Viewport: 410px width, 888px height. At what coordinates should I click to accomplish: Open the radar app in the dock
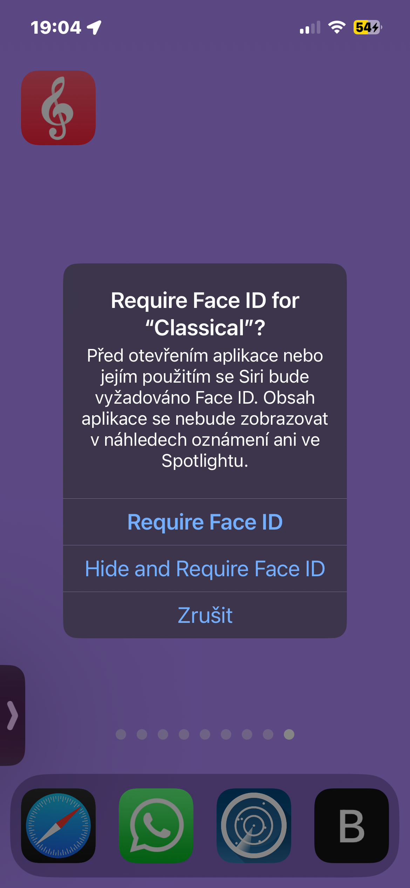pos(254,826)
